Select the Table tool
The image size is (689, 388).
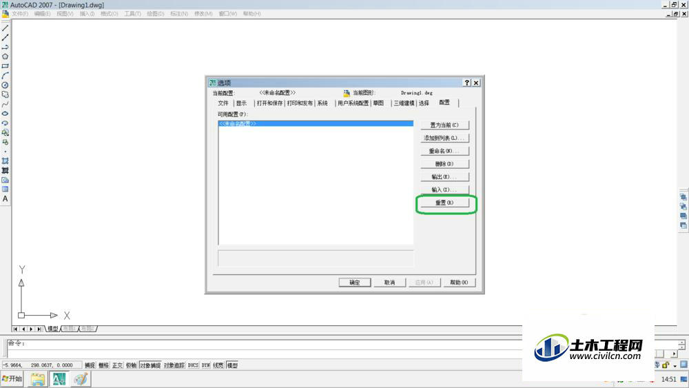tap(6, 190)
